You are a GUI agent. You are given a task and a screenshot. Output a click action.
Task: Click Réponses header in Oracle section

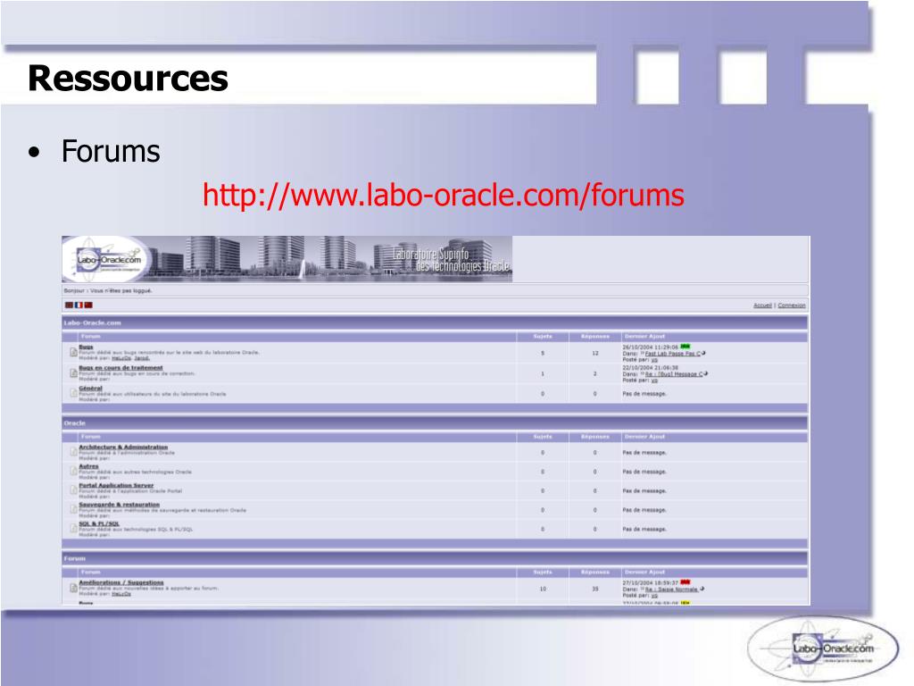pos(595,436)
